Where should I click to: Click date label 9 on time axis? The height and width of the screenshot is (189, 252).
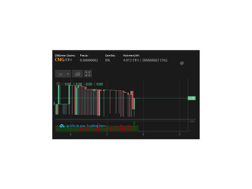tap(180, 135)
